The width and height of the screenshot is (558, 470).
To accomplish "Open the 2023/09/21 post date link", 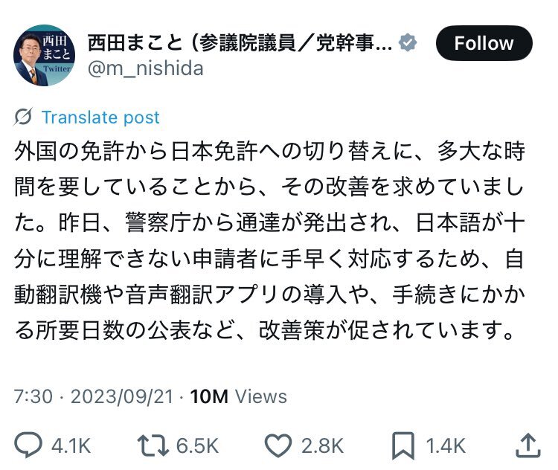I will point(124,396).
